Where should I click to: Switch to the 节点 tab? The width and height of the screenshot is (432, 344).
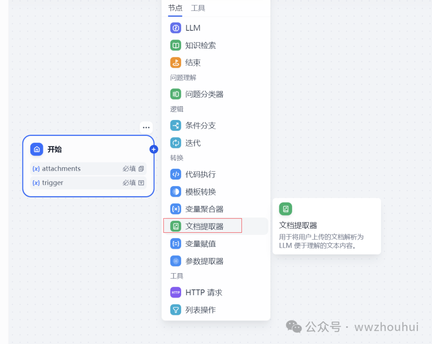click(x=175, y=8)
